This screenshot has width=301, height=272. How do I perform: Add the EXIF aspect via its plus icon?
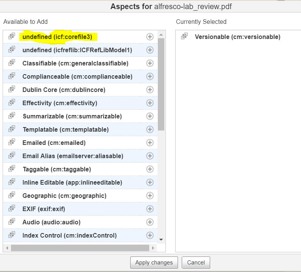(x=150, y=209)
